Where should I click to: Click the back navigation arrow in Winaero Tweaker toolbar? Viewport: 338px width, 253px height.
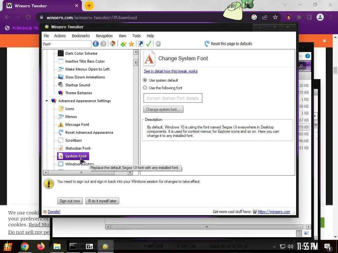pyautogui.click(x=96, y=44)
